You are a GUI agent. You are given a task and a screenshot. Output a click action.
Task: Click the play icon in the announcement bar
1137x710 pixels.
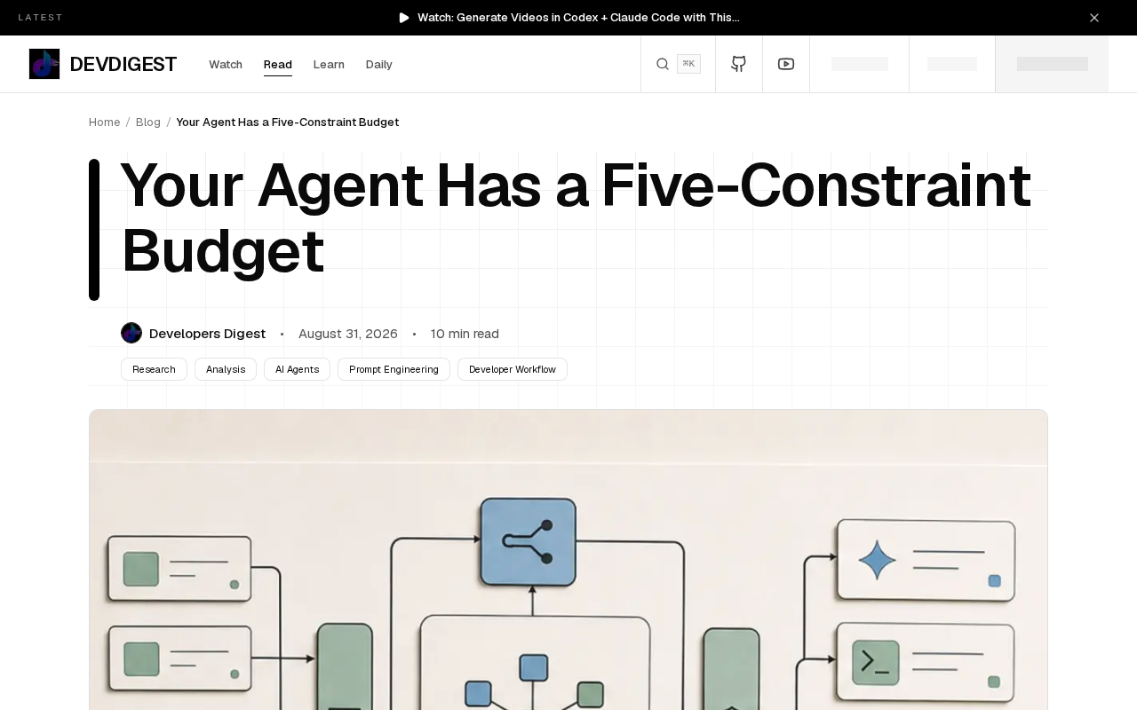pos(404,18)
